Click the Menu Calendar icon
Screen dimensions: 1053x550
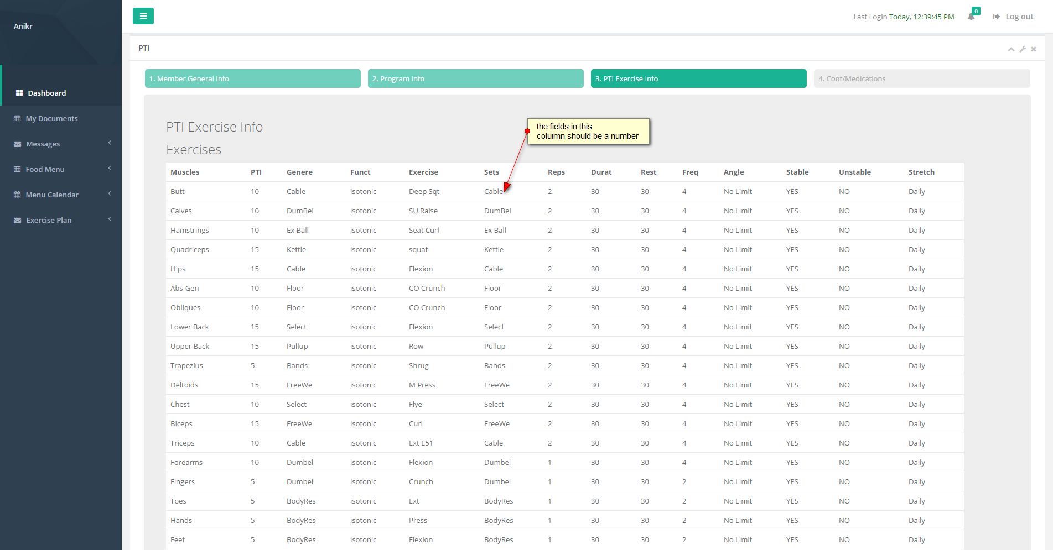click(x=17, y=195)
